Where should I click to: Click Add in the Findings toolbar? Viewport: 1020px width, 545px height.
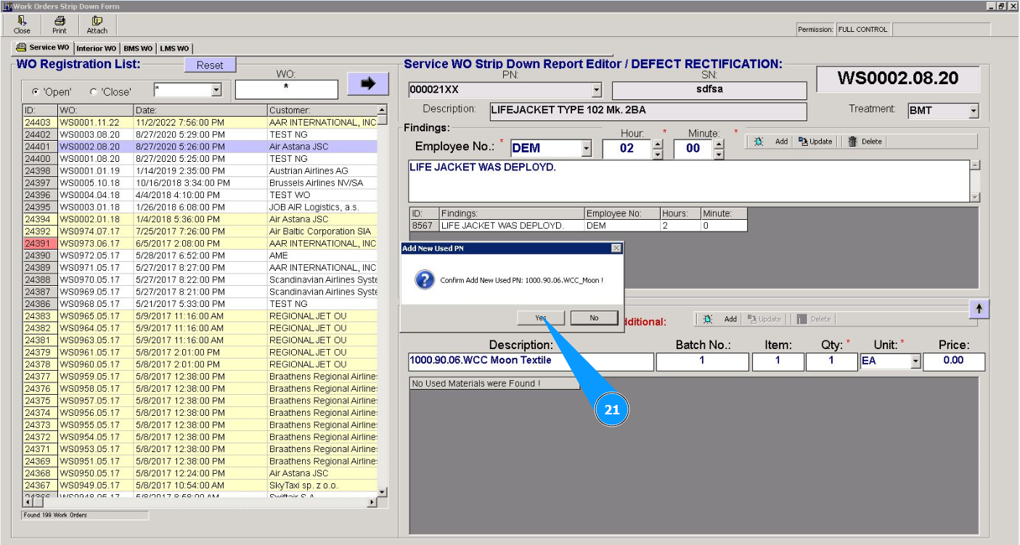pyautogui.click(x=772, y=142)
